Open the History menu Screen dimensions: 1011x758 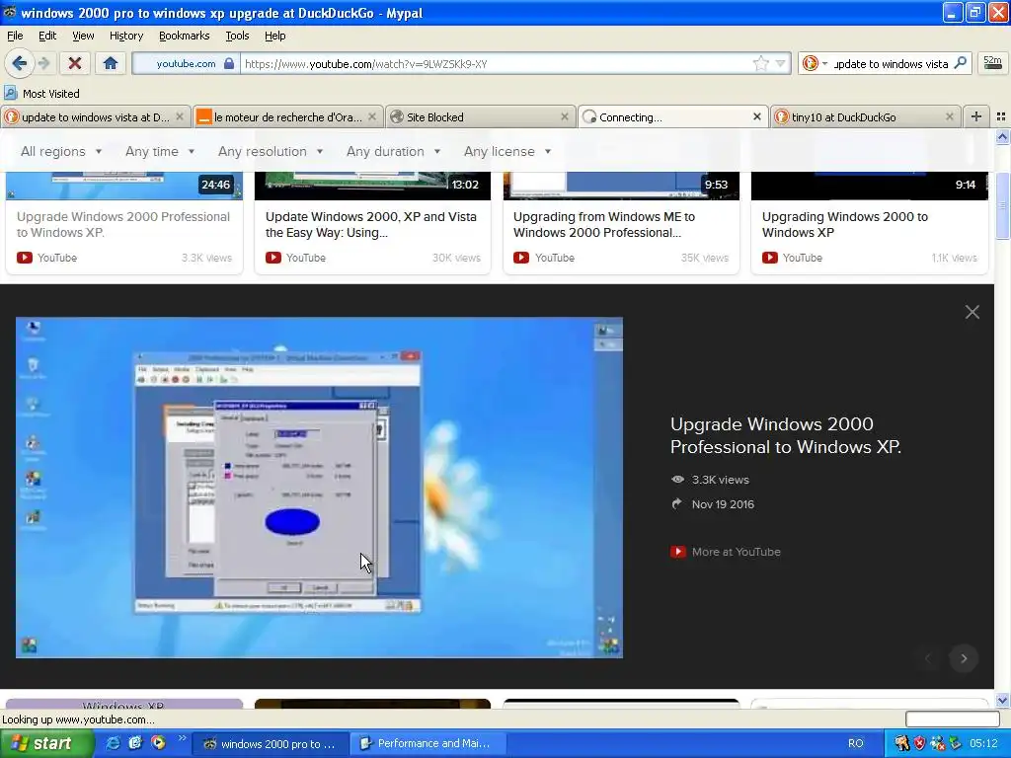tap(125, 36)
